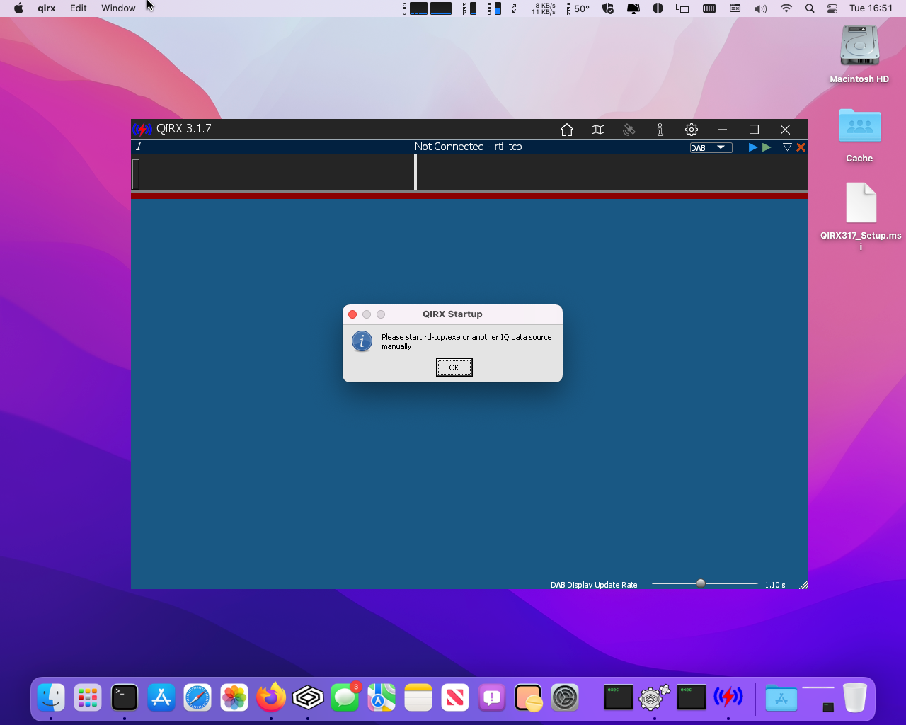Screen dimensions: 906x725
Task: Click the blue play arrow in receiver bar
Action: click(x=753, y=147)
